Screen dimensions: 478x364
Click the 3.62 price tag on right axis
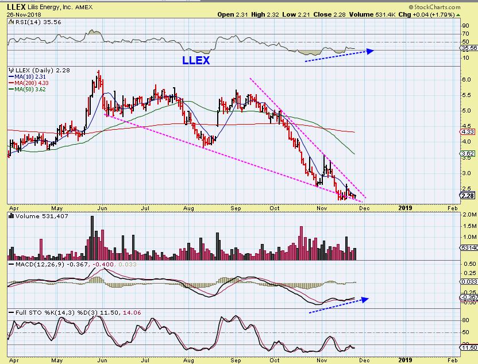tap(468, 153)
